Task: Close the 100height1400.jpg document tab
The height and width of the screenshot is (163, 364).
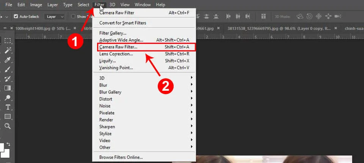Action: [x=75, y=28]
